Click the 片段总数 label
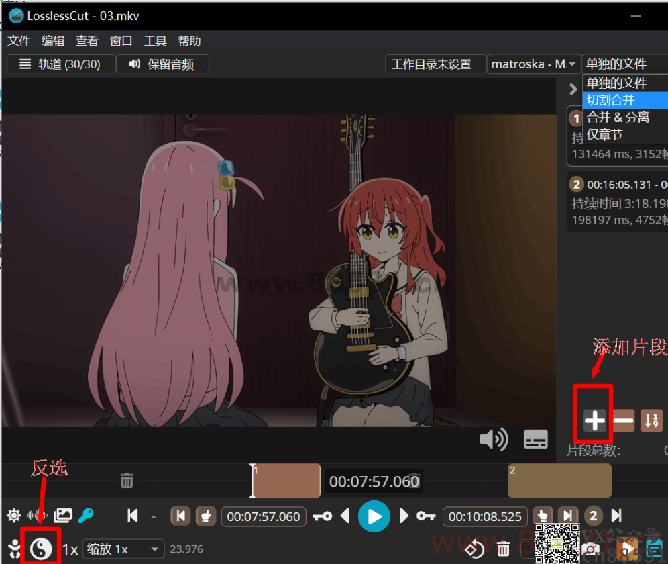668x564 pixels. tap(594, 451)
